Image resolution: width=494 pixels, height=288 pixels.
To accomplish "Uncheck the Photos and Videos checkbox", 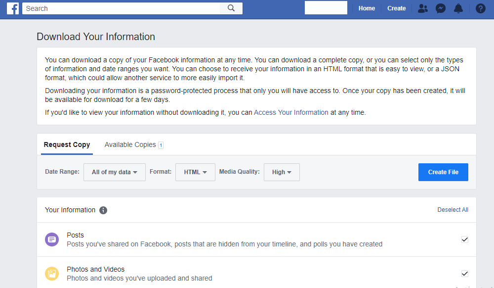I will click(x=465, y=274).
